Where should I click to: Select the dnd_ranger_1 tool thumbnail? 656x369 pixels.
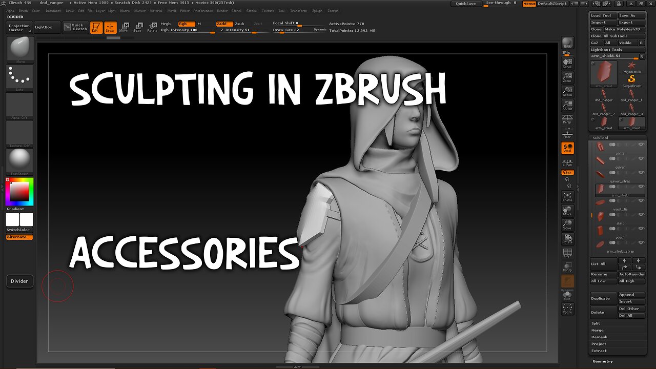(631, 95)
